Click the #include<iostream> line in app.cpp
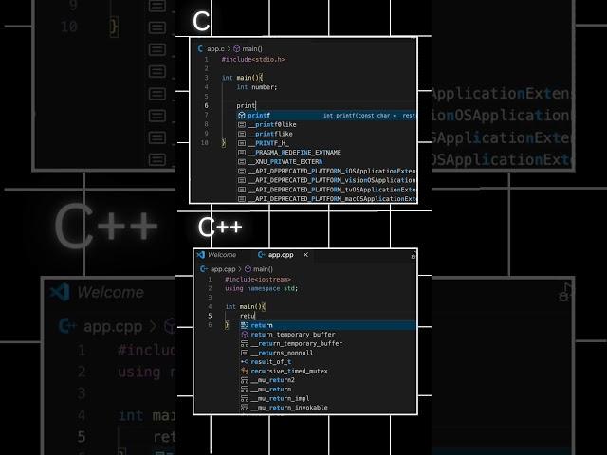The image size is (607, 455). coord(258,279)
